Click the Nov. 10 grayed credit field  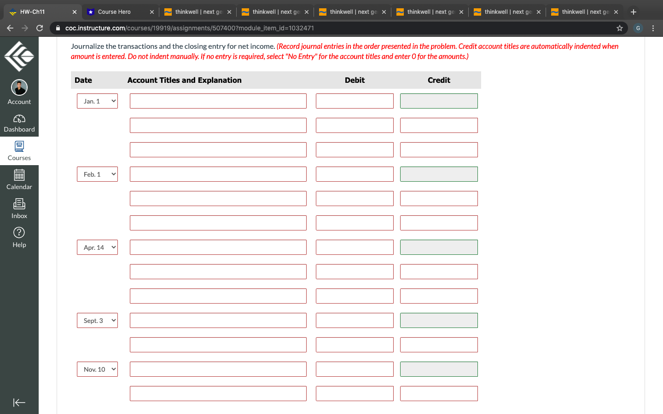[x=439, y=369]
